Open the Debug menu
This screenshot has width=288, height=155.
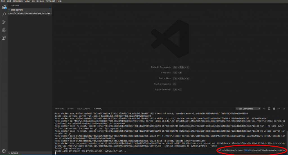40,1
